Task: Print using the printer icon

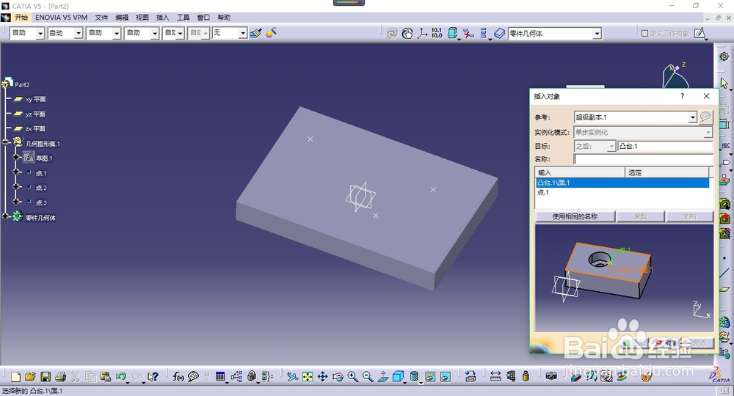Action: pyautogui.click(x=60, y=377)
